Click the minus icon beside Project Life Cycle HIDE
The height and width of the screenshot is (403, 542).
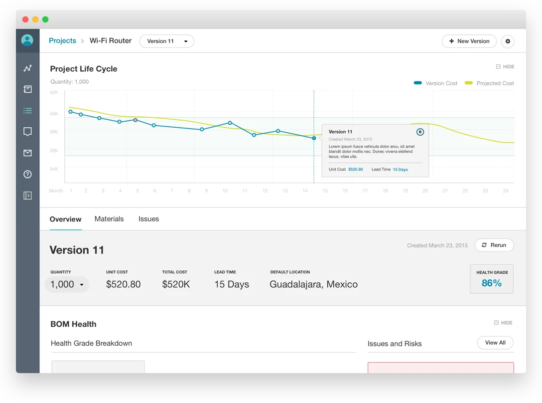(x=498, y=66)
